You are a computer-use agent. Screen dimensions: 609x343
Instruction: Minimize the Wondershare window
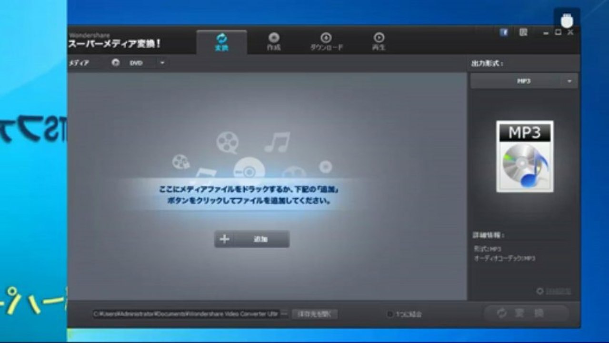[x=546, y=32]
